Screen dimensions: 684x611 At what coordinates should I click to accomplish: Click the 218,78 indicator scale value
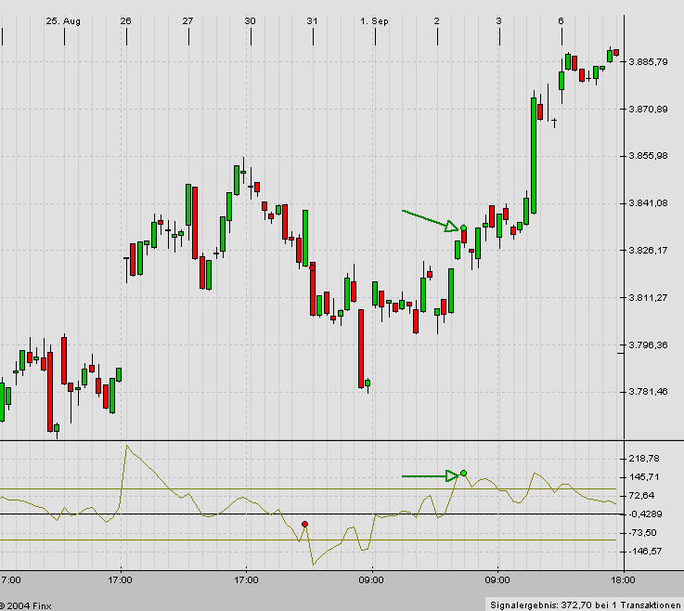644,459
